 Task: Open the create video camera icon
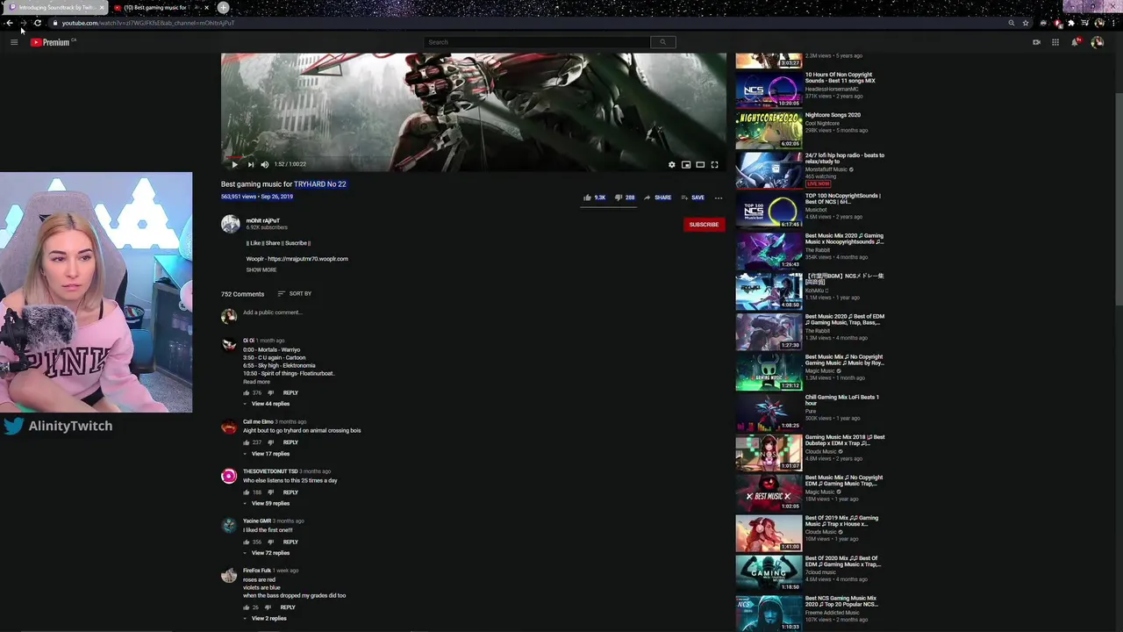(1036, 42)
